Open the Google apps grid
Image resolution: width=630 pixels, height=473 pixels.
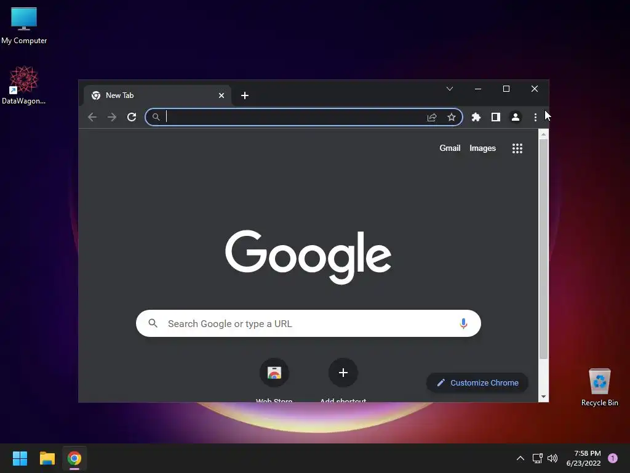(x=517, y=148)
